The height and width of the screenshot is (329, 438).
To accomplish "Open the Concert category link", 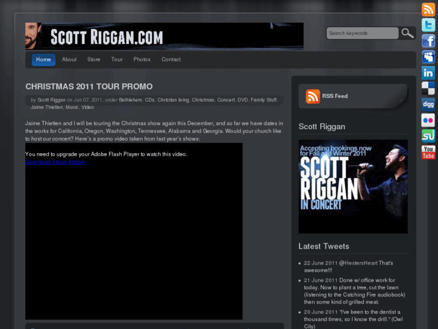I will [226, 100].
